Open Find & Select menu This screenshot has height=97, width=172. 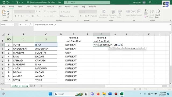158,14
